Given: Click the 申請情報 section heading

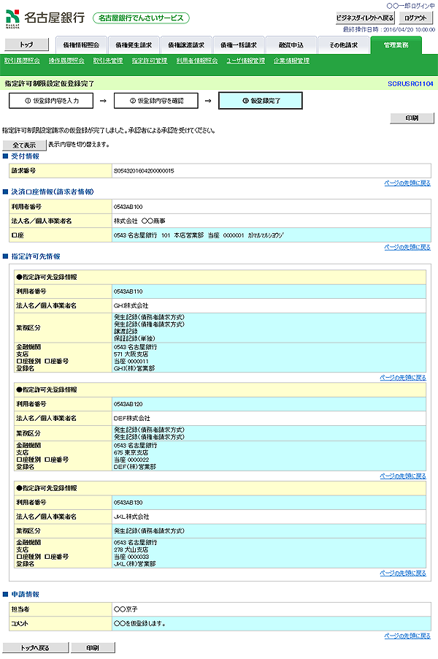Looking at the screenshot, I should (26, 594).
